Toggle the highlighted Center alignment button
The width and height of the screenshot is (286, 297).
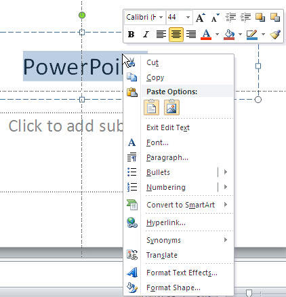pos(176,35)
